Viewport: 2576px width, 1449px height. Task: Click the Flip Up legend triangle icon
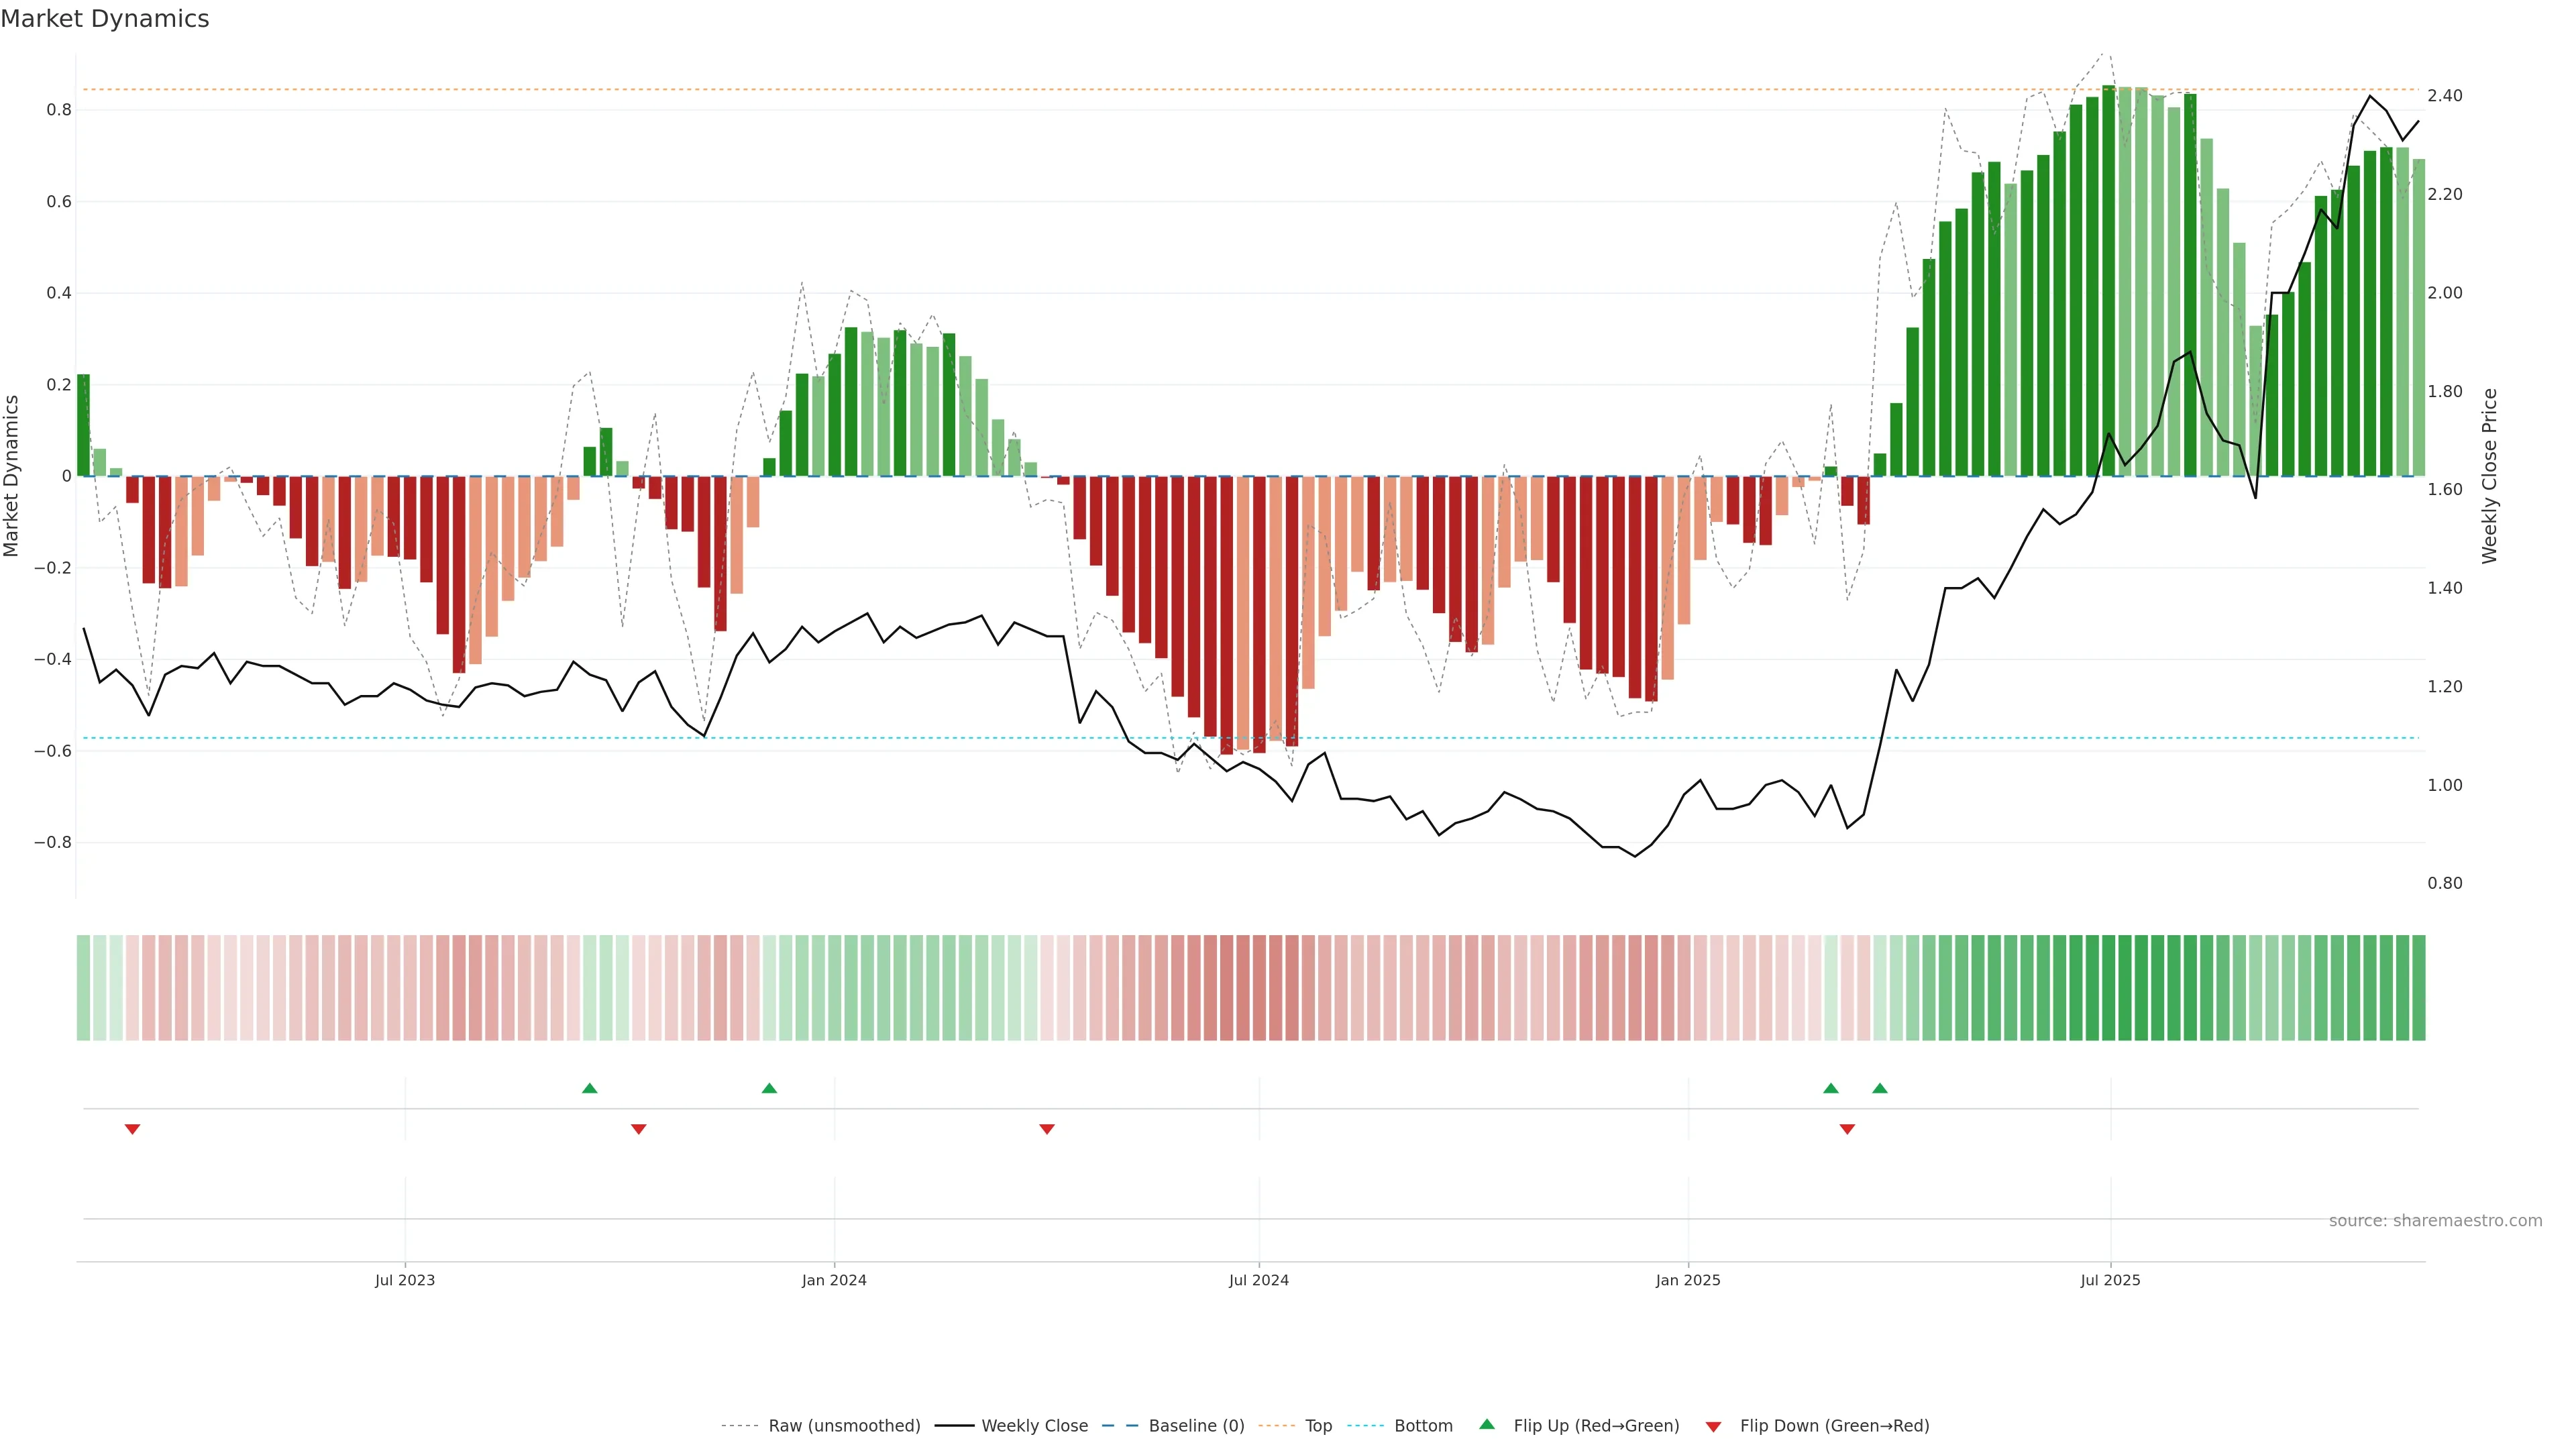[x=1487, y=1424]
